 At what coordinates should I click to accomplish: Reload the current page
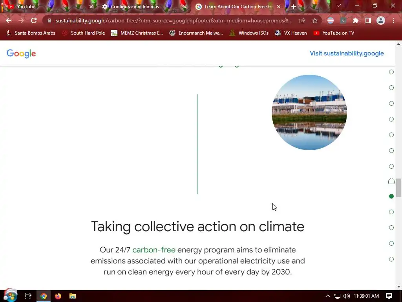34,20
